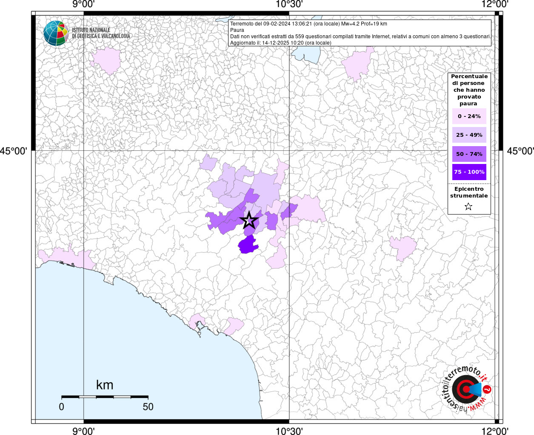Screen dimensions: 534x435
Task: Click the bottom 10°30' longitude label
Action: 289,431
